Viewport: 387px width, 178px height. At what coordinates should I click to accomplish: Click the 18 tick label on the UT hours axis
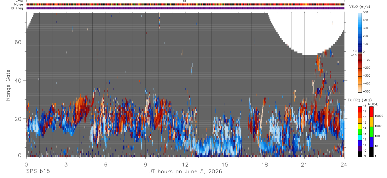(265, 165)
